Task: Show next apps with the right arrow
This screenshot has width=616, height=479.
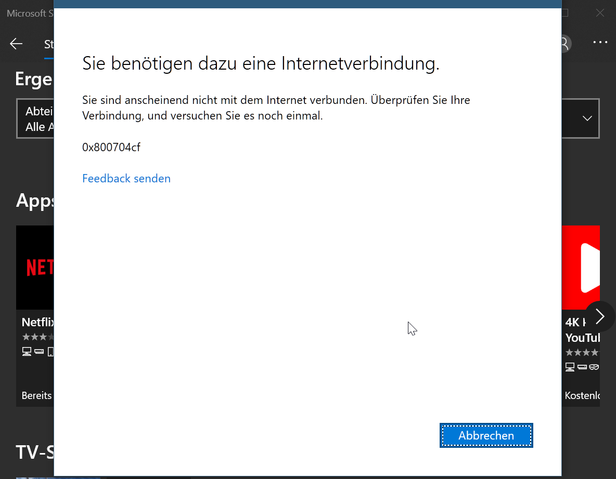Action: coord(599,316)
